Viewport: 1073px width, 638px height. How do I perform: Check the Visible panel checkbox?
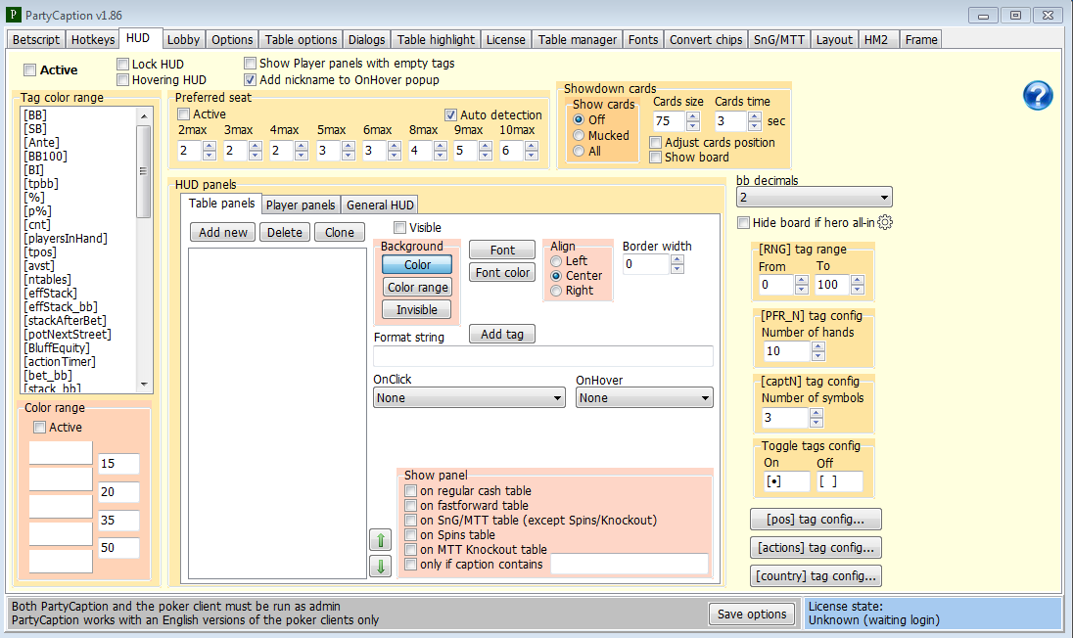(400, 228)
